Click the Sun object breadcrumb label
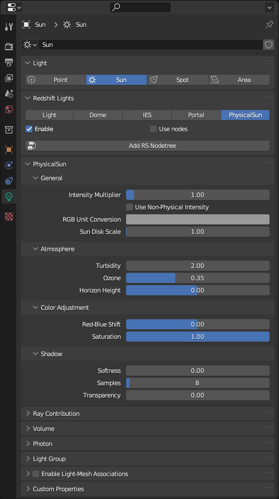This screenshot has height=499, width=279. pos(40,25)
